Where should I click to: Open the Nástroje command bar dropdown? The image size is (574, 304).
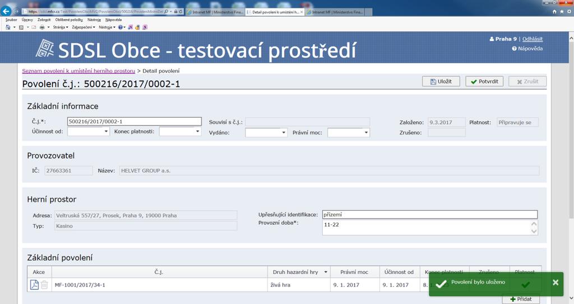pos(107,27)
